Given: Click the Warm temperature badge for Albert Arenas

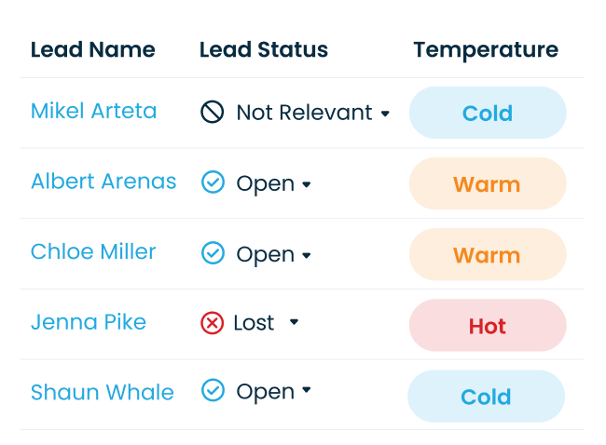Looking at the screenshot, I should click(488, 184).
